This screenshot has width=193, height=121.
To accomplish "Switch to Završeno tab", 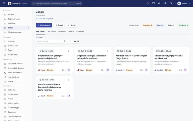I will pos(80,32).
